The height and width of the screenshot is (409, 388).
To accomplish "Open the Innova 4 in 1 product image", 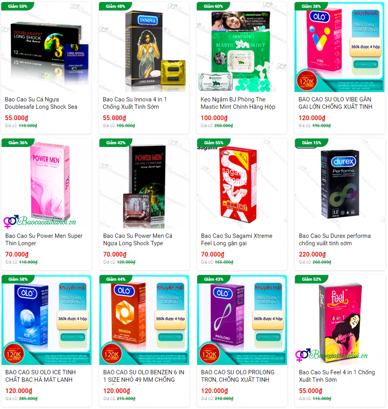I will [144, 47].
